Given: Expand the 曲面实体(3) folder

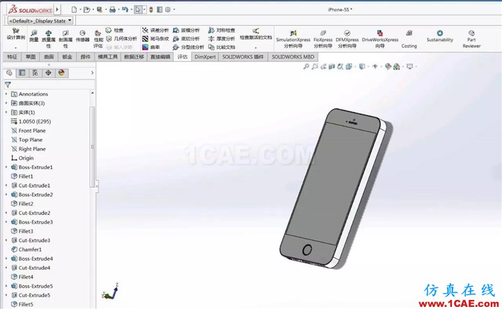Looking at the screenshot, I should click(6, 103).
